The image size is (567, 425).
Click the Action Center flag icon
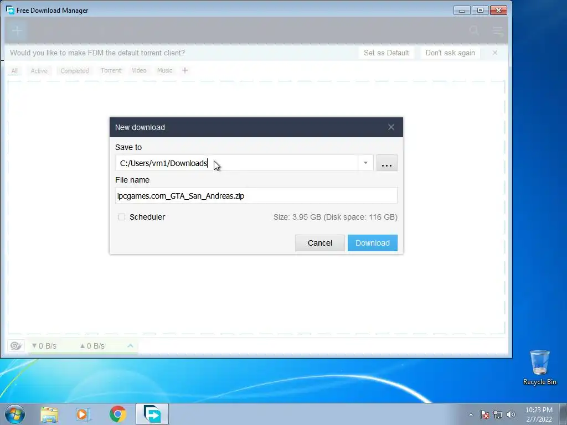coord(484,414)
